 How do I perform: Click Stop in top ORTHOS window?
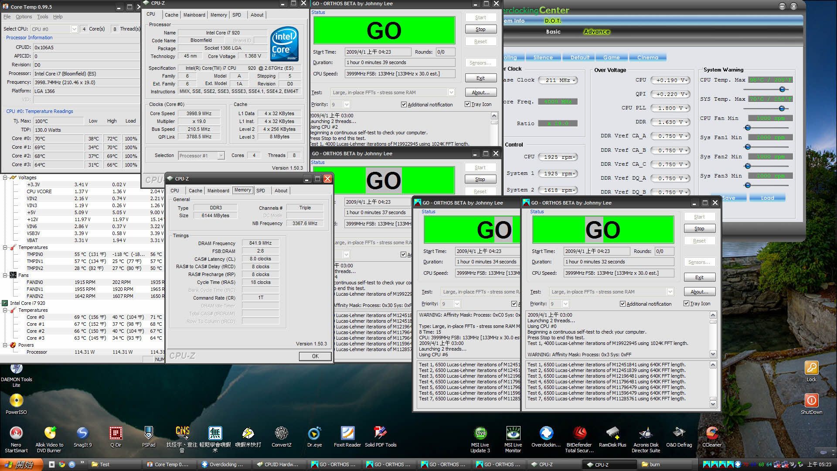(x=480, y=30)
